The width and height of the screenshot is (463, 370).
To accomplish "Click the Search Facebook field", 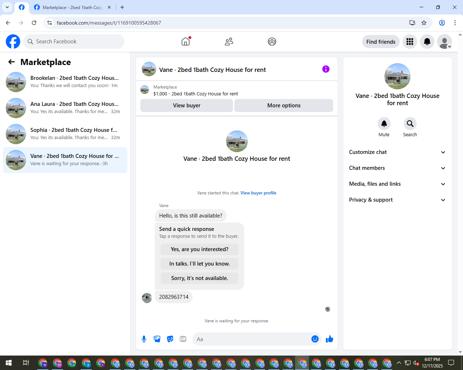I will [x=74, y=42].
